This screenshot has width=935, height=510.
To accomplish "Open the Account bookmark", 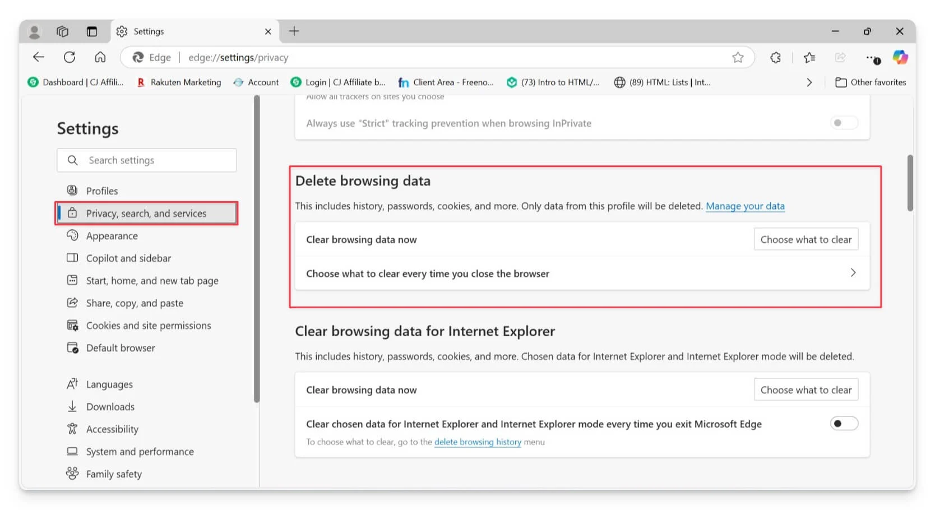I will click(x=256, y=82).
